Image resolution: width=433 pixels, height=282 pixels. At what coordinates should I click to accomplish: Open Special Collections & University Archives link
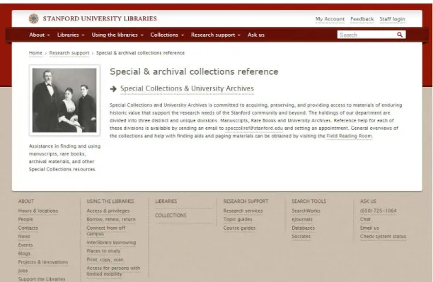tap(187, 88)
